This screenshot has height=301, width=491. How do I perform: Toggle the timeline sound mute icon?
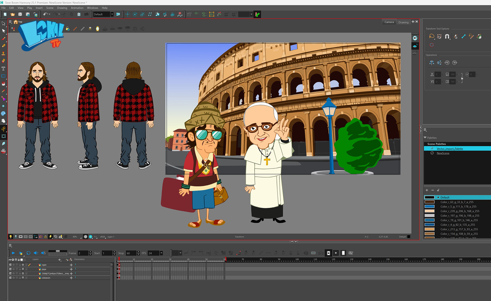click(x=36, y=253)
